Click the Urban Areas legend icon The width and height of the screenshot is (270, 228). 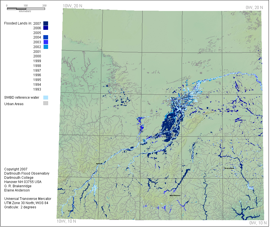coord(46,103)
